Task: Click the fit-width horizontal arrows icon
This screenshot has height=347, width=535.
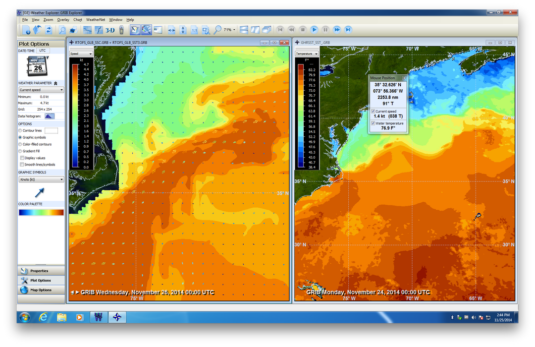Action: point(171,30)
